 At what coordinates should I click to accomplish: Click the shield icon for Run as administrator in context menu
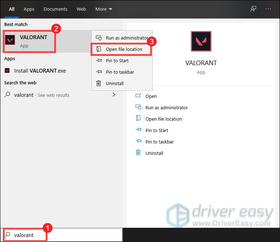pyautogui.click(x=99, y=38)
